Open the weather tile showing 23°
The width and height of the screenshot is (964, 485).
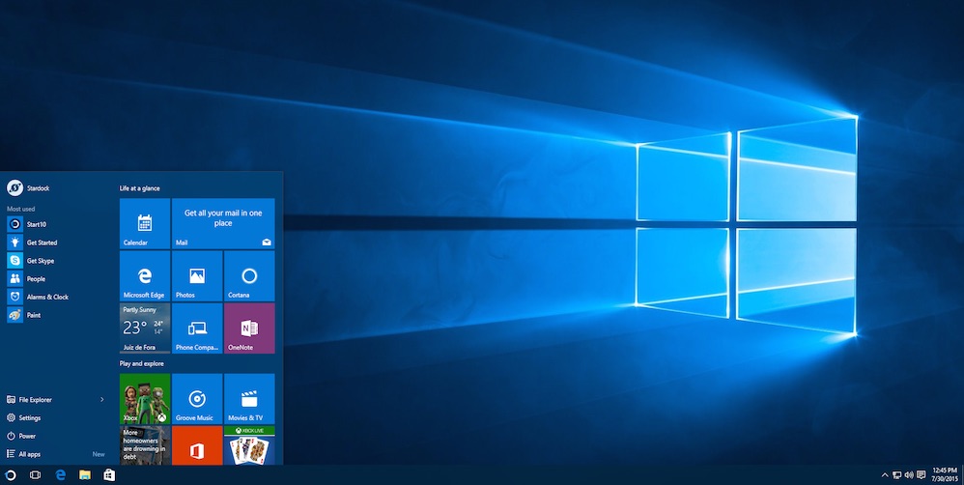pos(145,328)
